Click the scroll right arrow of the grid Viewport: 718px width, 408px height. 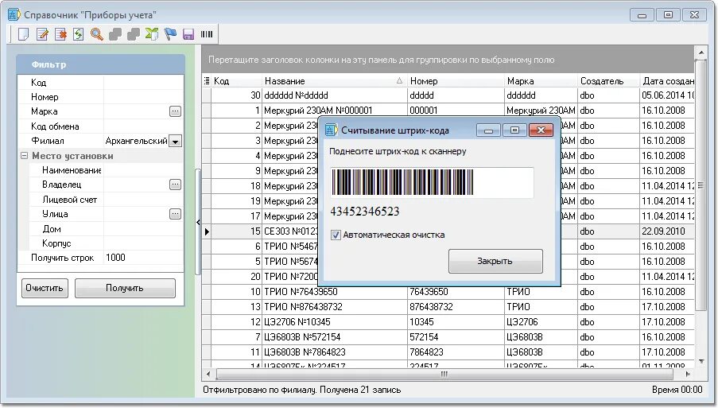[688, 375]
